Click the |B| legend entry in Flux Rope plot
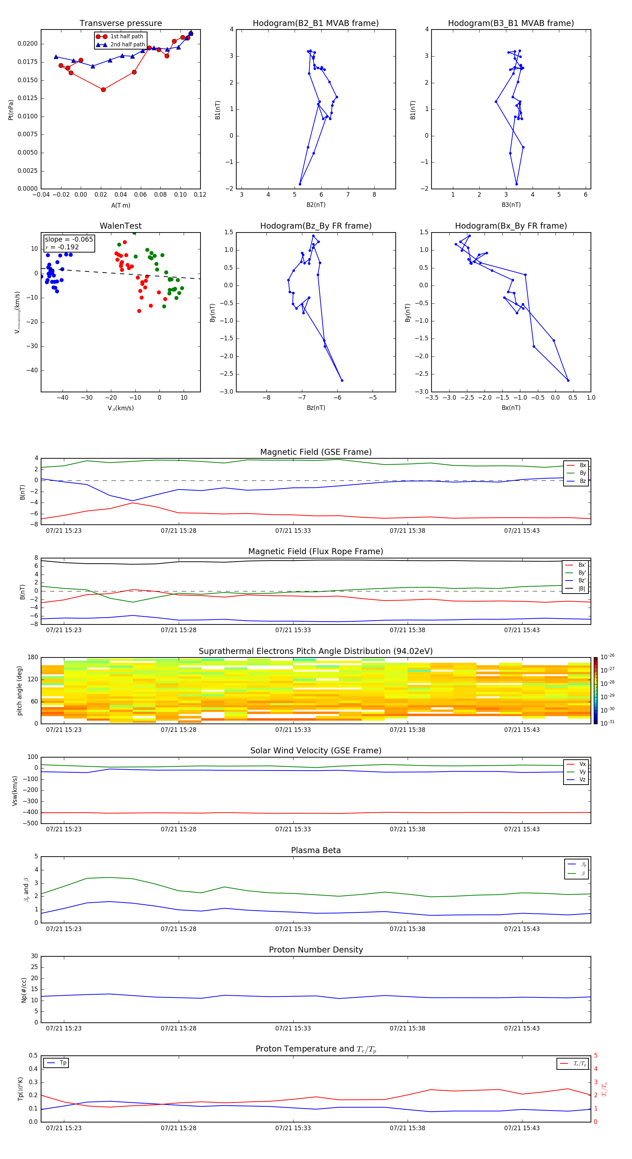The image size is (632, 1159). click(576, 589)
